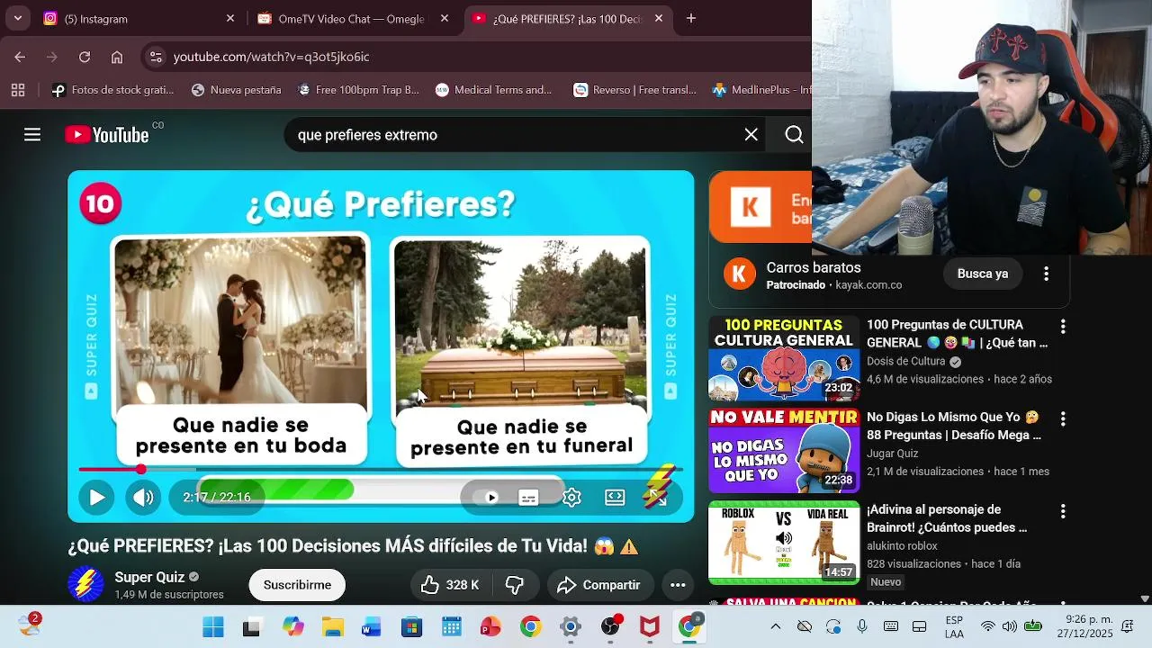Go to the YouTube home logo
Viewport: 1152px width, 648px height.
click(107, 135)
